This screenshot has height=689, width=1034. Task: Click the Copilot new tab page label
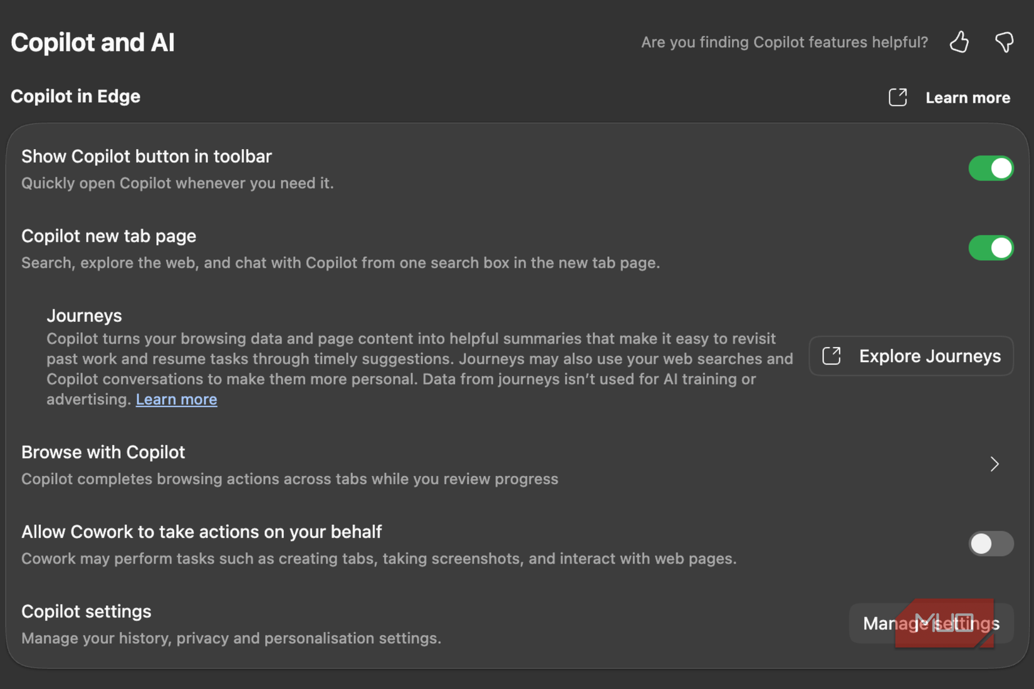pos(109,236)
